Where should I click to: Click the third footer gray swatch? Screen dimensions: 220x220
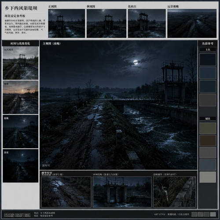point(206,214)
